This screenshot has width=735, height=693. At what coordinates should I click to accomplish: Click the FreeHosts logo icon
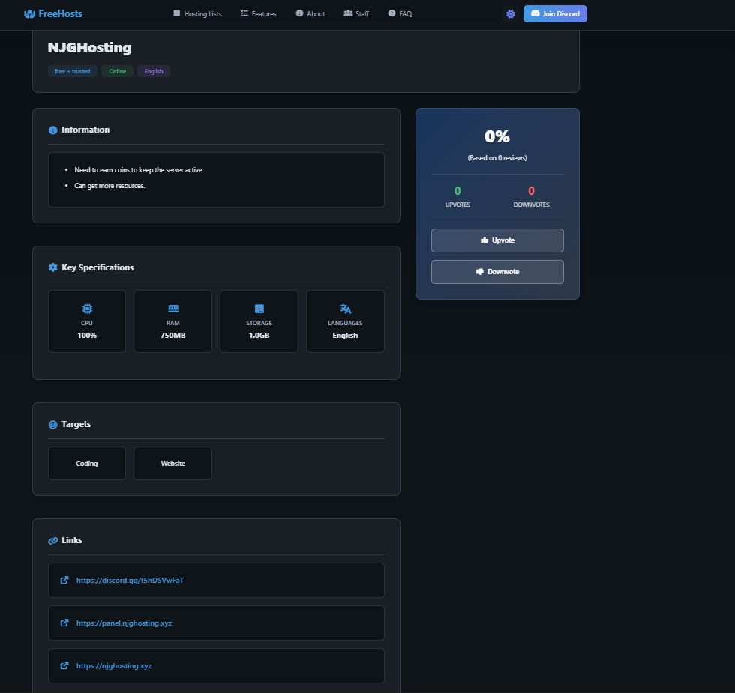28,13
